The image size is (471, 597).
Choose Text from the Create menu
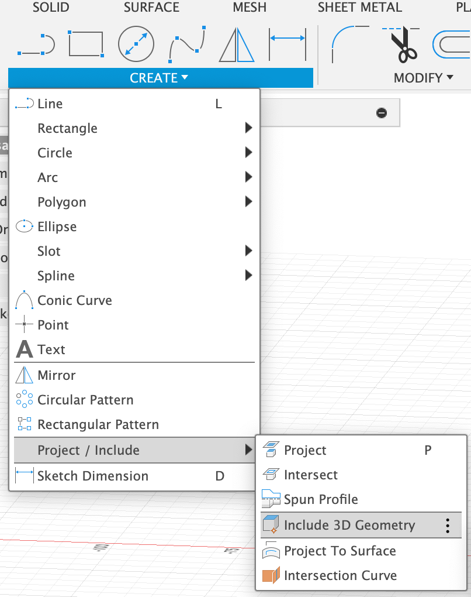pos(50,349)
